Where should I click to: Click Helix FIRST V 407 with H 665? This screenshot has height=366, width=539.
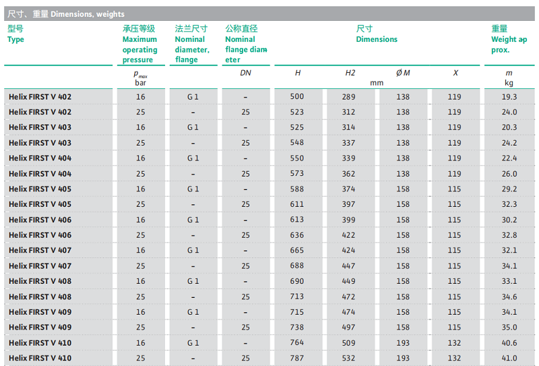40,251
